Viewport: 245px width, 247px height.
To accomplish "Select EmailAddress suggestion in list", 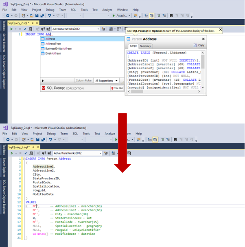I will [x=82, y=53].
